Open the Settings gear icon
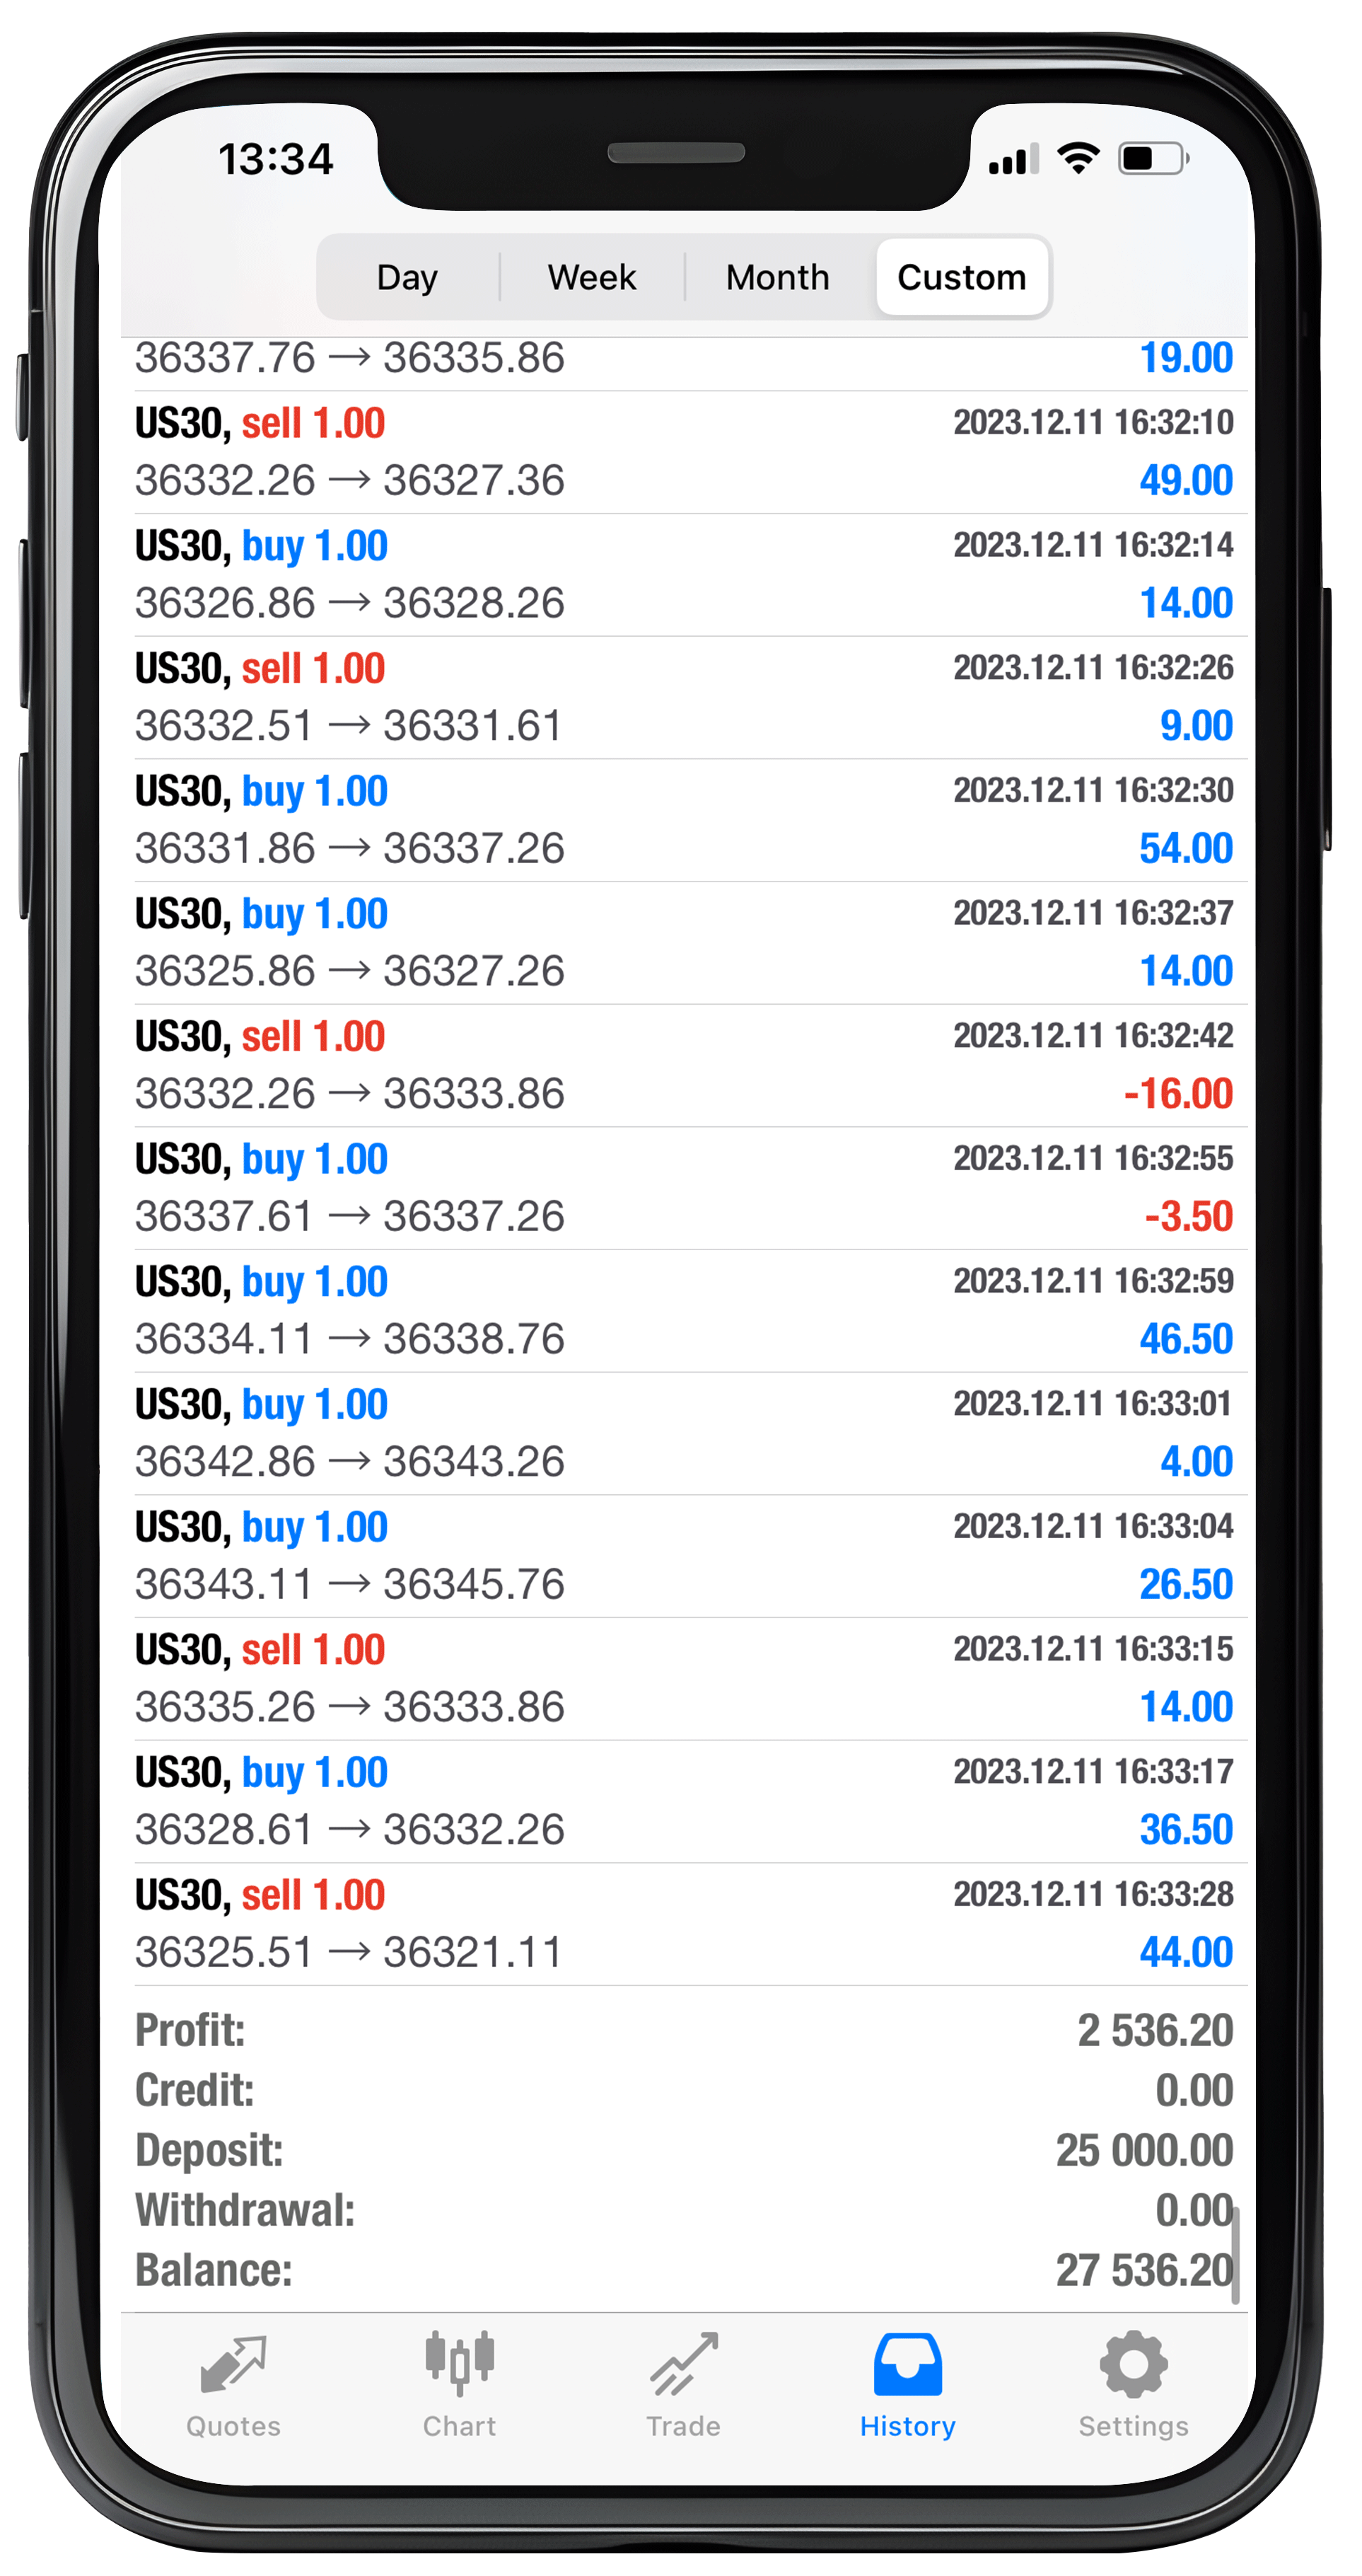Screen dimensions: 1362x2576 (x=1133, y=2364)
